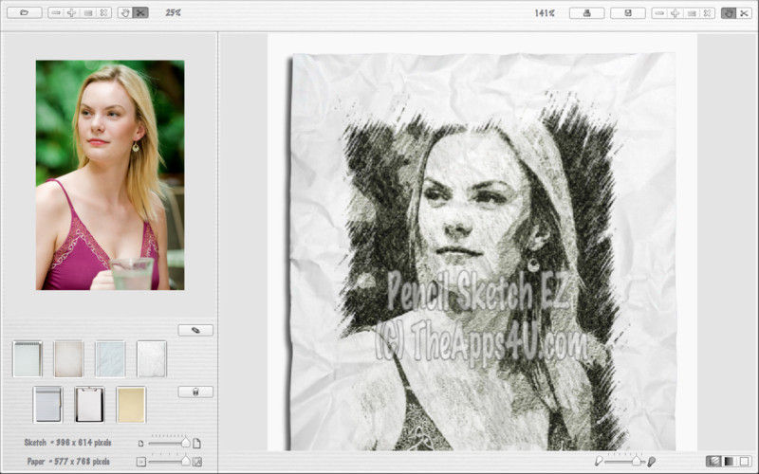Zoom out on the sketch result preview
This screenshot has width=759, height=474.
[x=659, y=13]
